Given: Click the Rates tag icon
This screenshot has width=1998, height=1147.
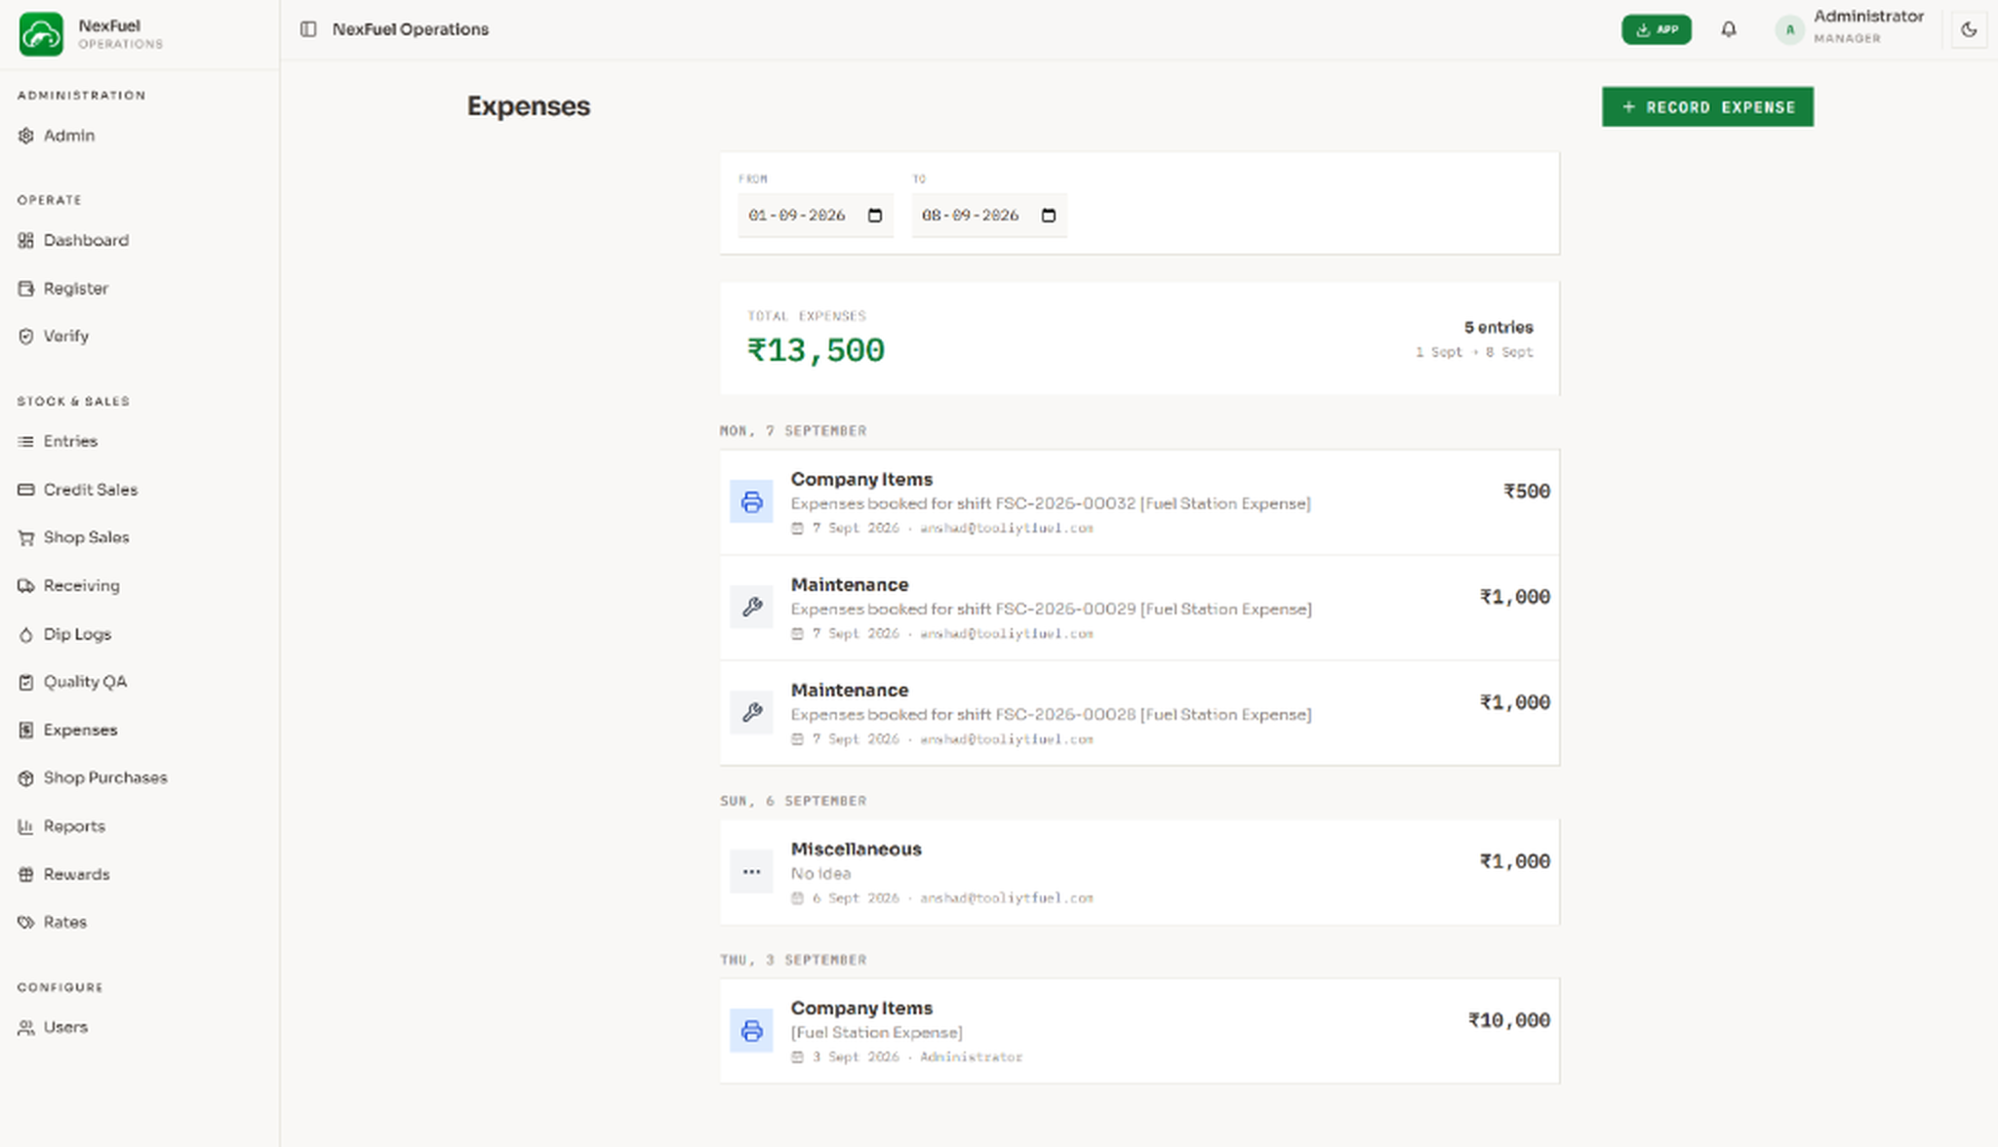Looking at the screenshot, I should (26, 923).
